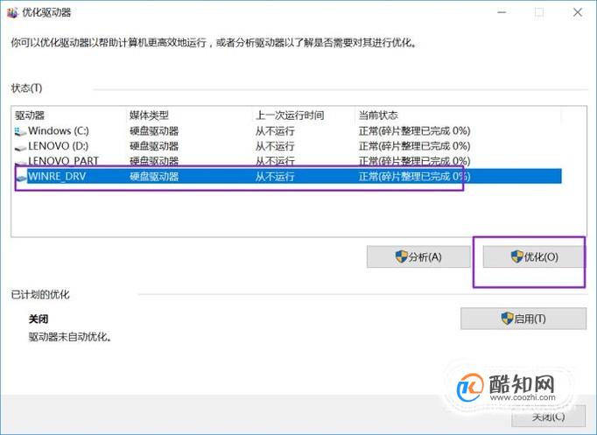Select the LENOVO (D:) drive row
Screen dimensions: 597x435
[x=287, y=146]
